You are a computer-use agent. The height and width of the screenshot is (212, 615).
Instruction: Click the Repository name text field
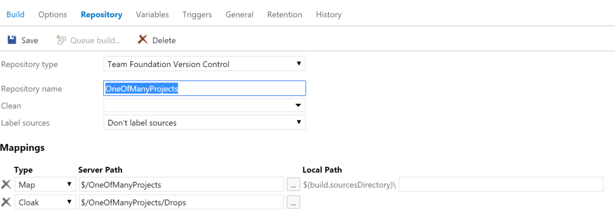pyautogui.click(x=204, y=88)
